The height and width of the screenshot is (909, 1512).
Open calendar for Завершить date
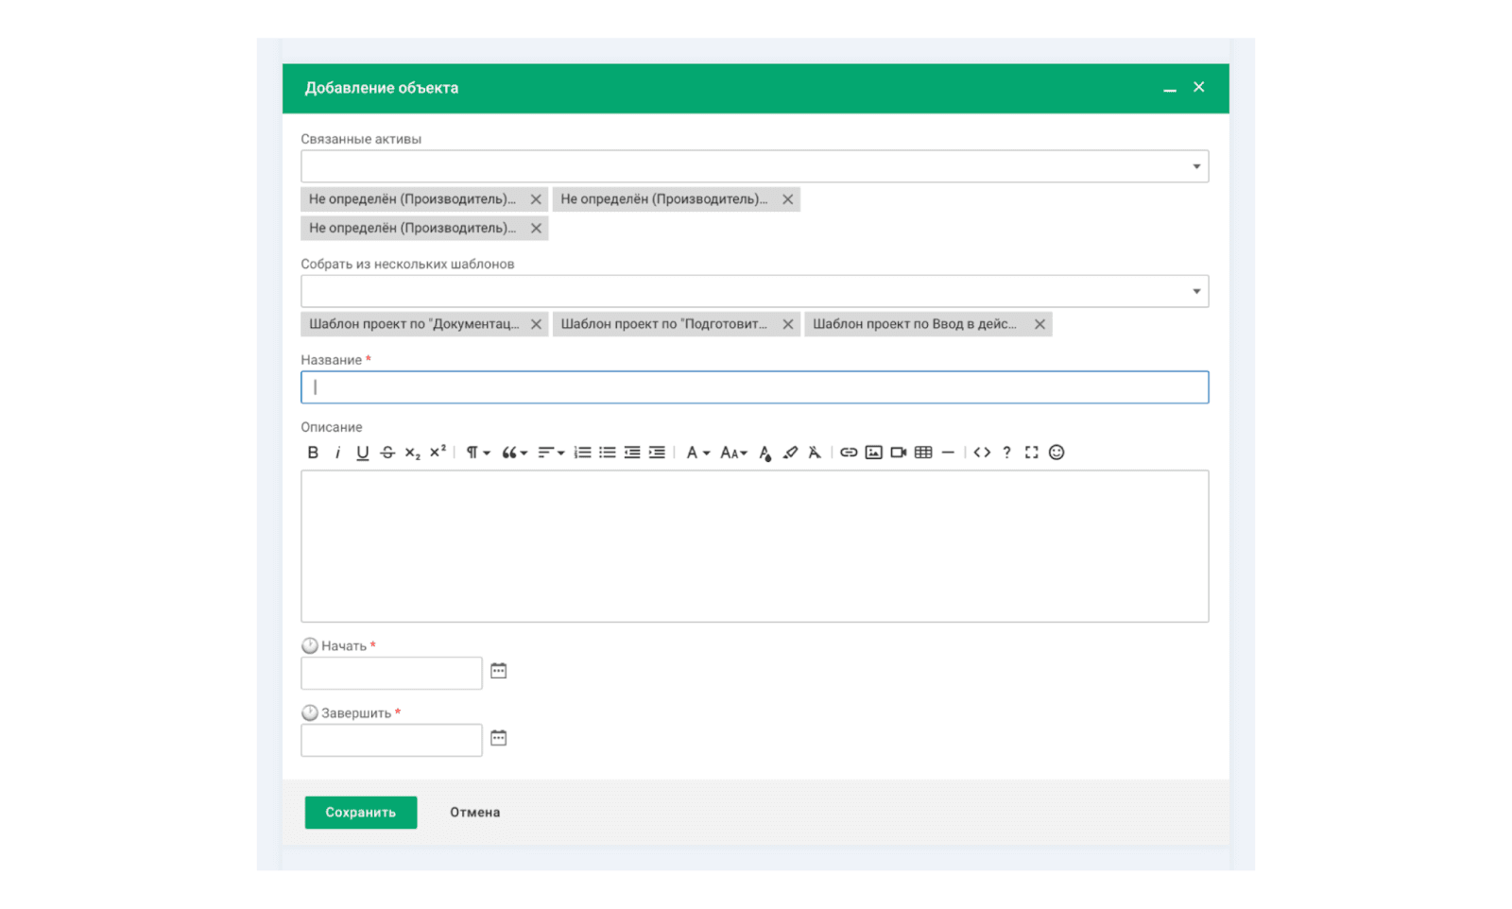click(x=499, y=738)
